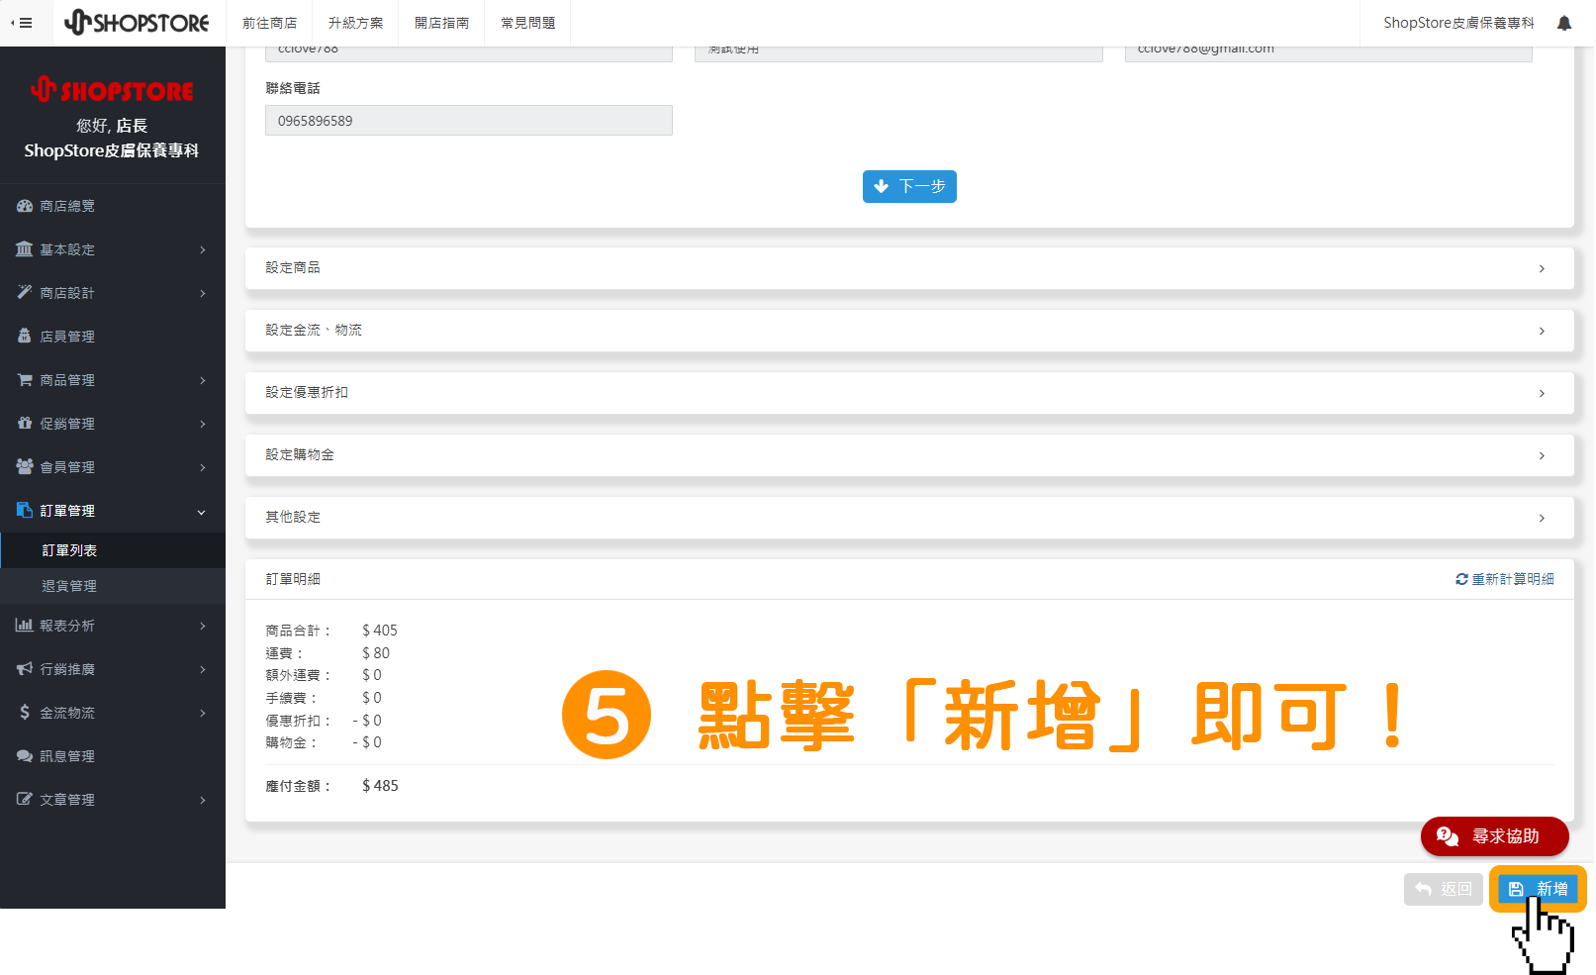
Task: Select the 報表分析 chart icon
Action: pos(25,625)
